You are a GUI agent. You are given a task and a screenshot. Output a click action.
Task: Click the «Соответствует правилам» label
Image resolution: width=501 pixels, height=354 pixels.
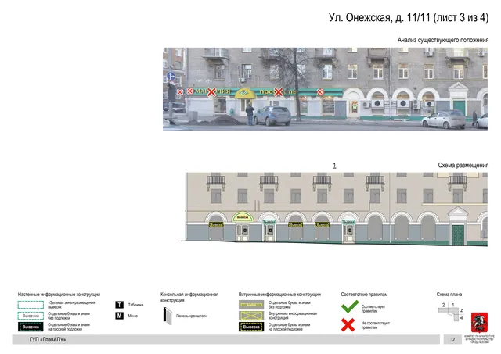[373, 309]
